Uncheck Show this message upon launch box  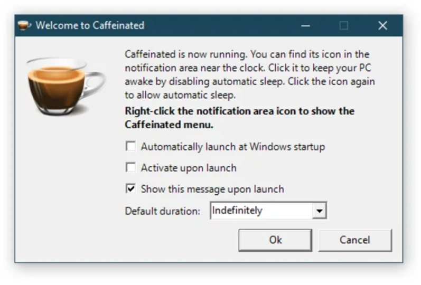click(131, 188)
